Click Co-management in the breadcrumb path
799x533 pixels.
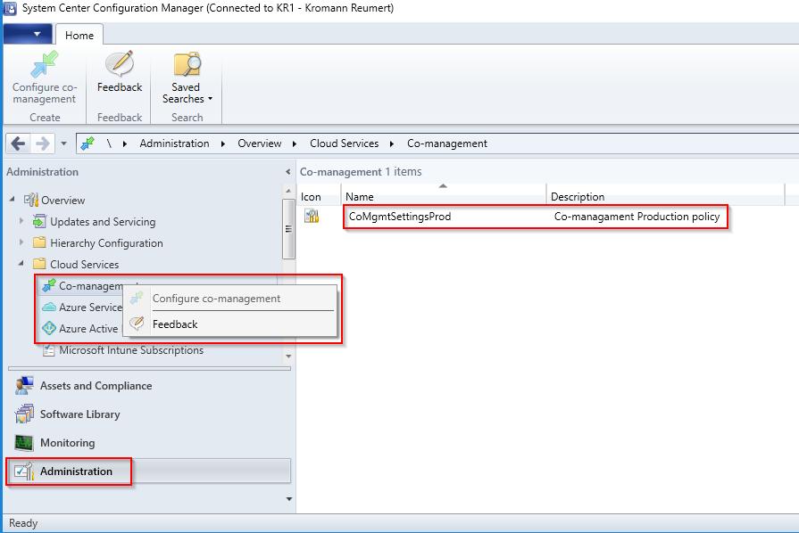447,143
